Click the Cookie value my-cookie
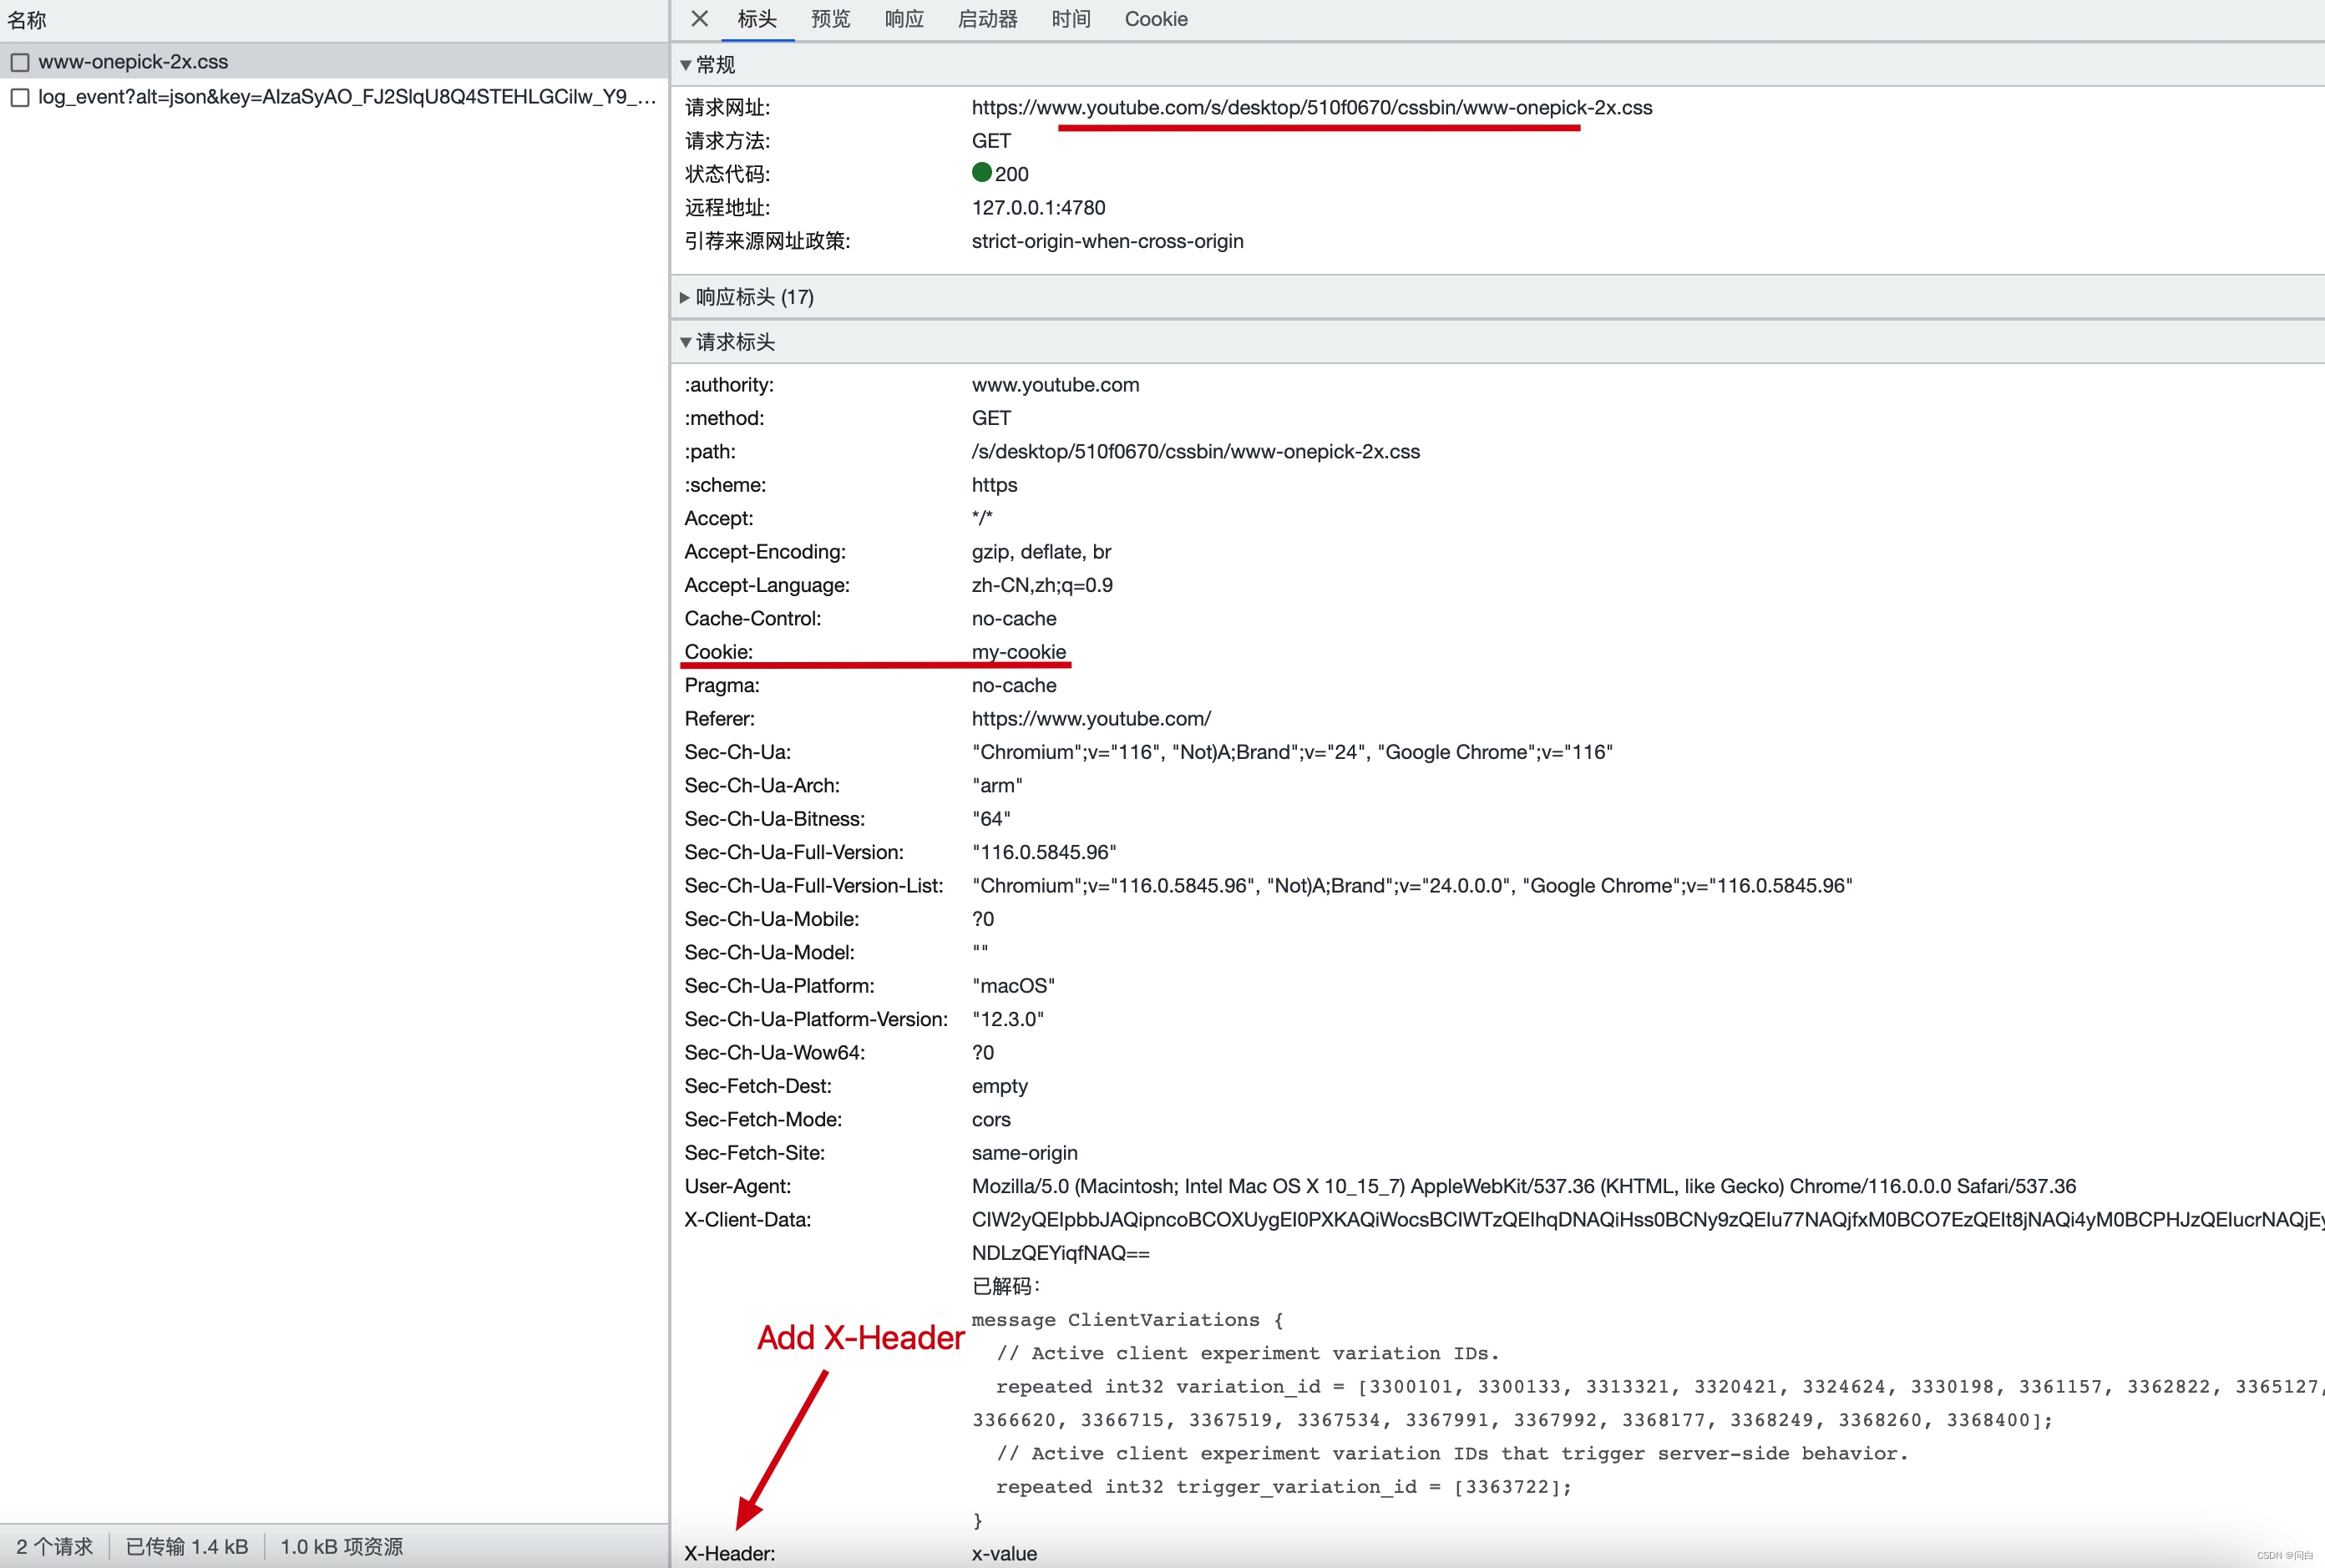This screenshot has height=1568, width=2325. pyautogui.click(x=1019, y=652)
